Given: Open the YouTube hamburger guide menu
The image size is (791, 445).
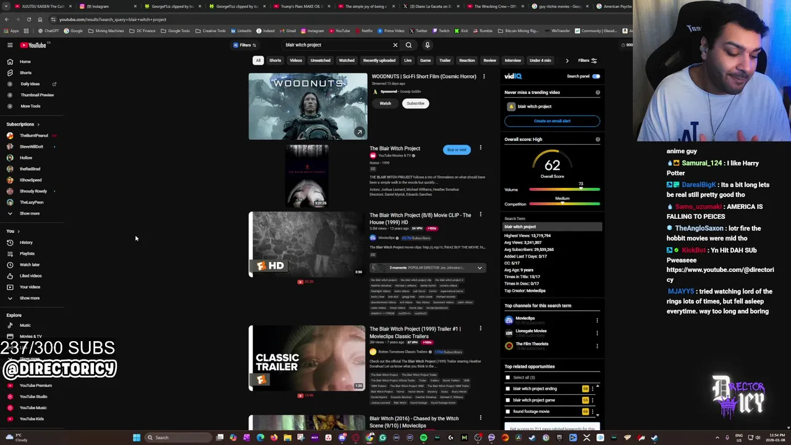Looking at the screenshot, I should pos(10,45).
